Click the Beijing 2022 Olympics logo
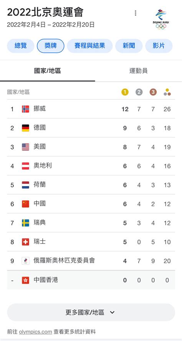The height and width of the screenshot is (341, 182). pyautogui.click(x=161, y=19)
